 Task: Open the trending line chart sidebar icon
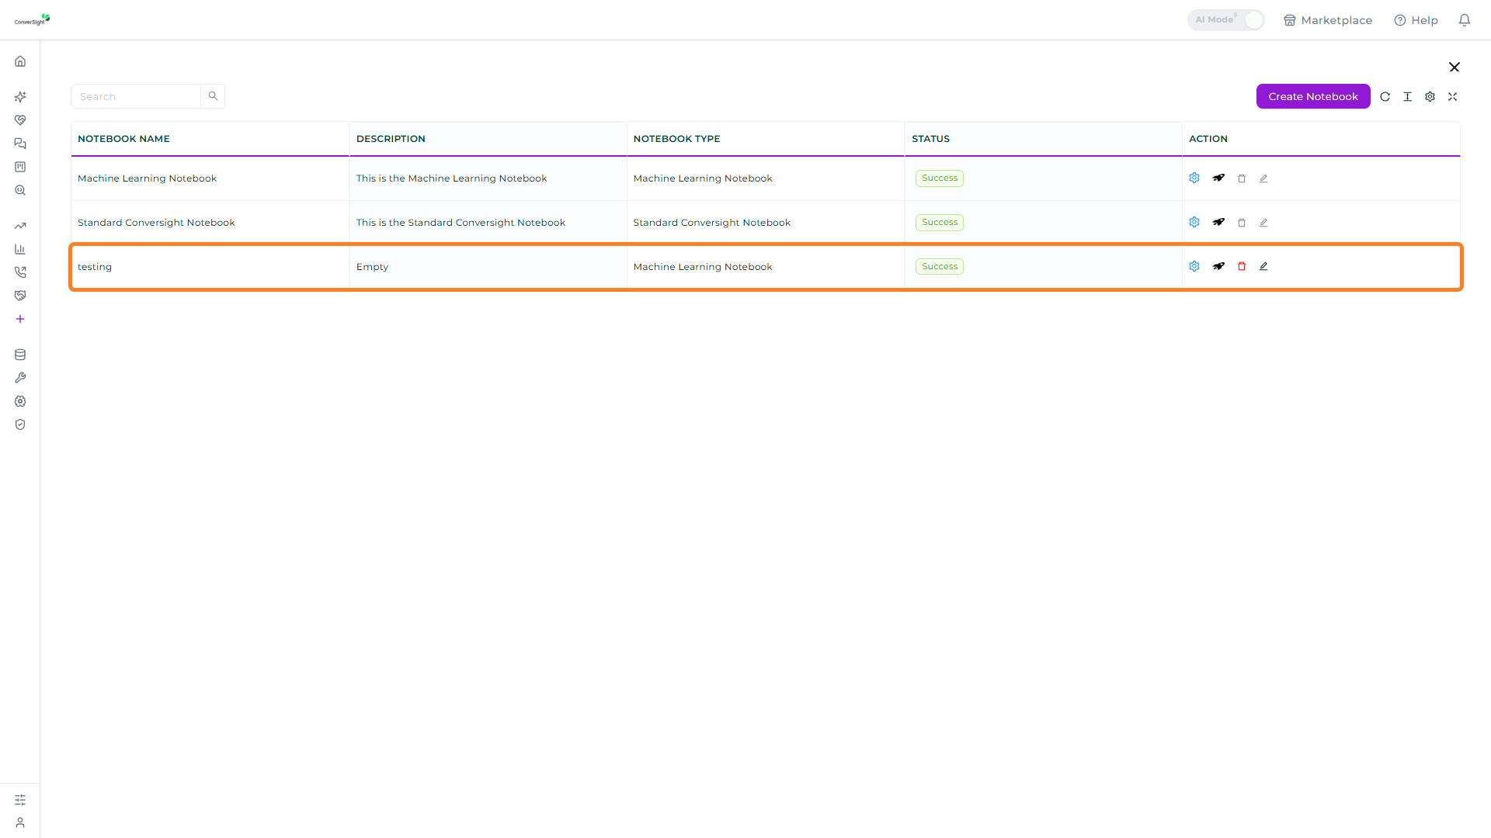coord(20,226)
